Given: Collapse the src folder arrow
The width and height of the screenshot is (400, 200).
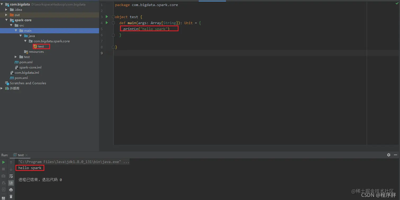Looking at the screenshot, I should (x=11, y=25).
